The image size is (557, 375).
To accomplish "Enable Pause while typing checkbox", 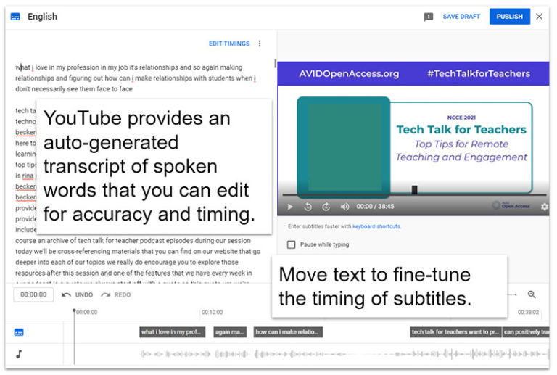I will pyautogui.click(x=292, y=244).
